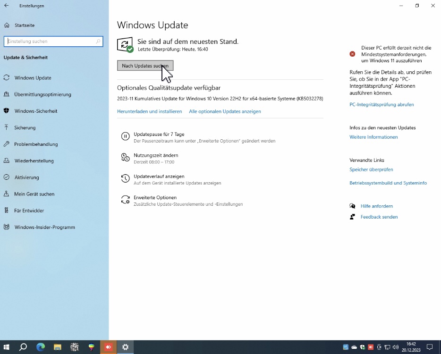Open taskbar search

[23, 347]
